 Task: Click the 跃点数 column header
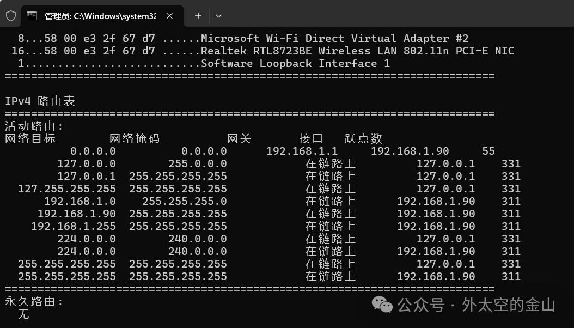(x=363, y=138)
